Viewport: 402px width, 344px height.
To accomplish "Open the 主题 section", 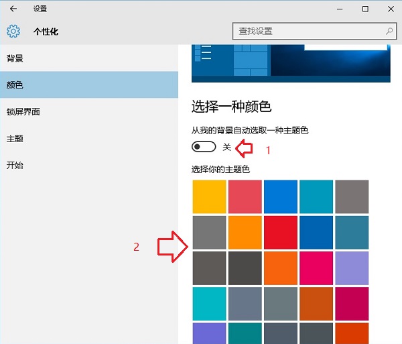I will (15, 139).
